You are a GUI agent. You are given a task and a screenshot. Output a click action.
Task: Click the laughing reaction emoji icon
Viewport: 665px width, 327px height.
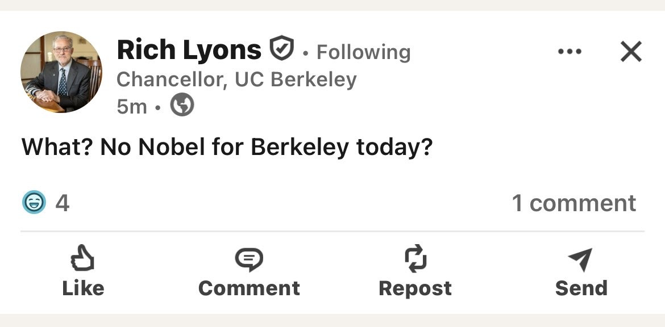pyautogui.click(x=34, y=203)
